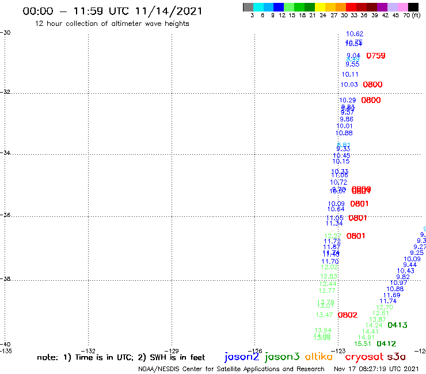Screen dimensions: 426x374
Task: Click the 11.70 wave height value
Action: (330, 262)
